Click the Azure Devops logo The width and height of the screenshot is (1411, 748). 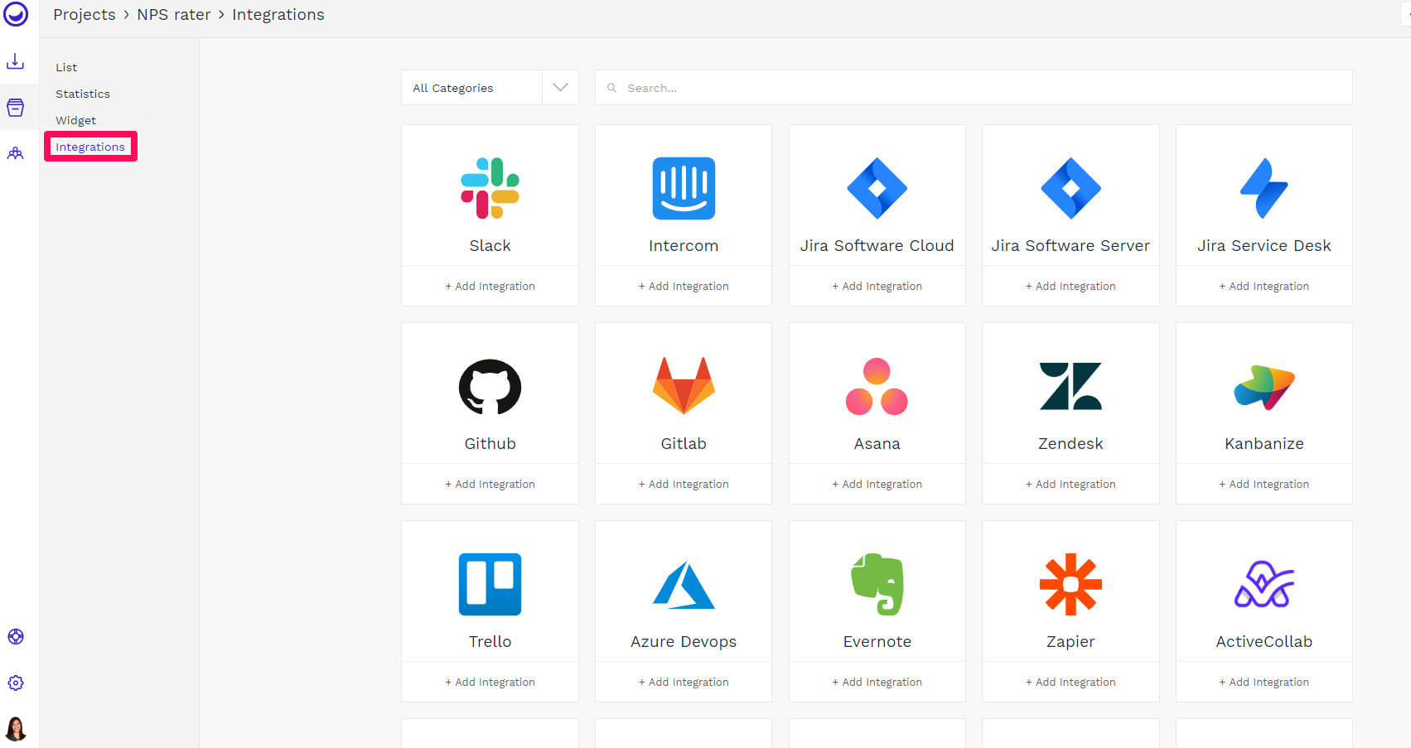684,585
